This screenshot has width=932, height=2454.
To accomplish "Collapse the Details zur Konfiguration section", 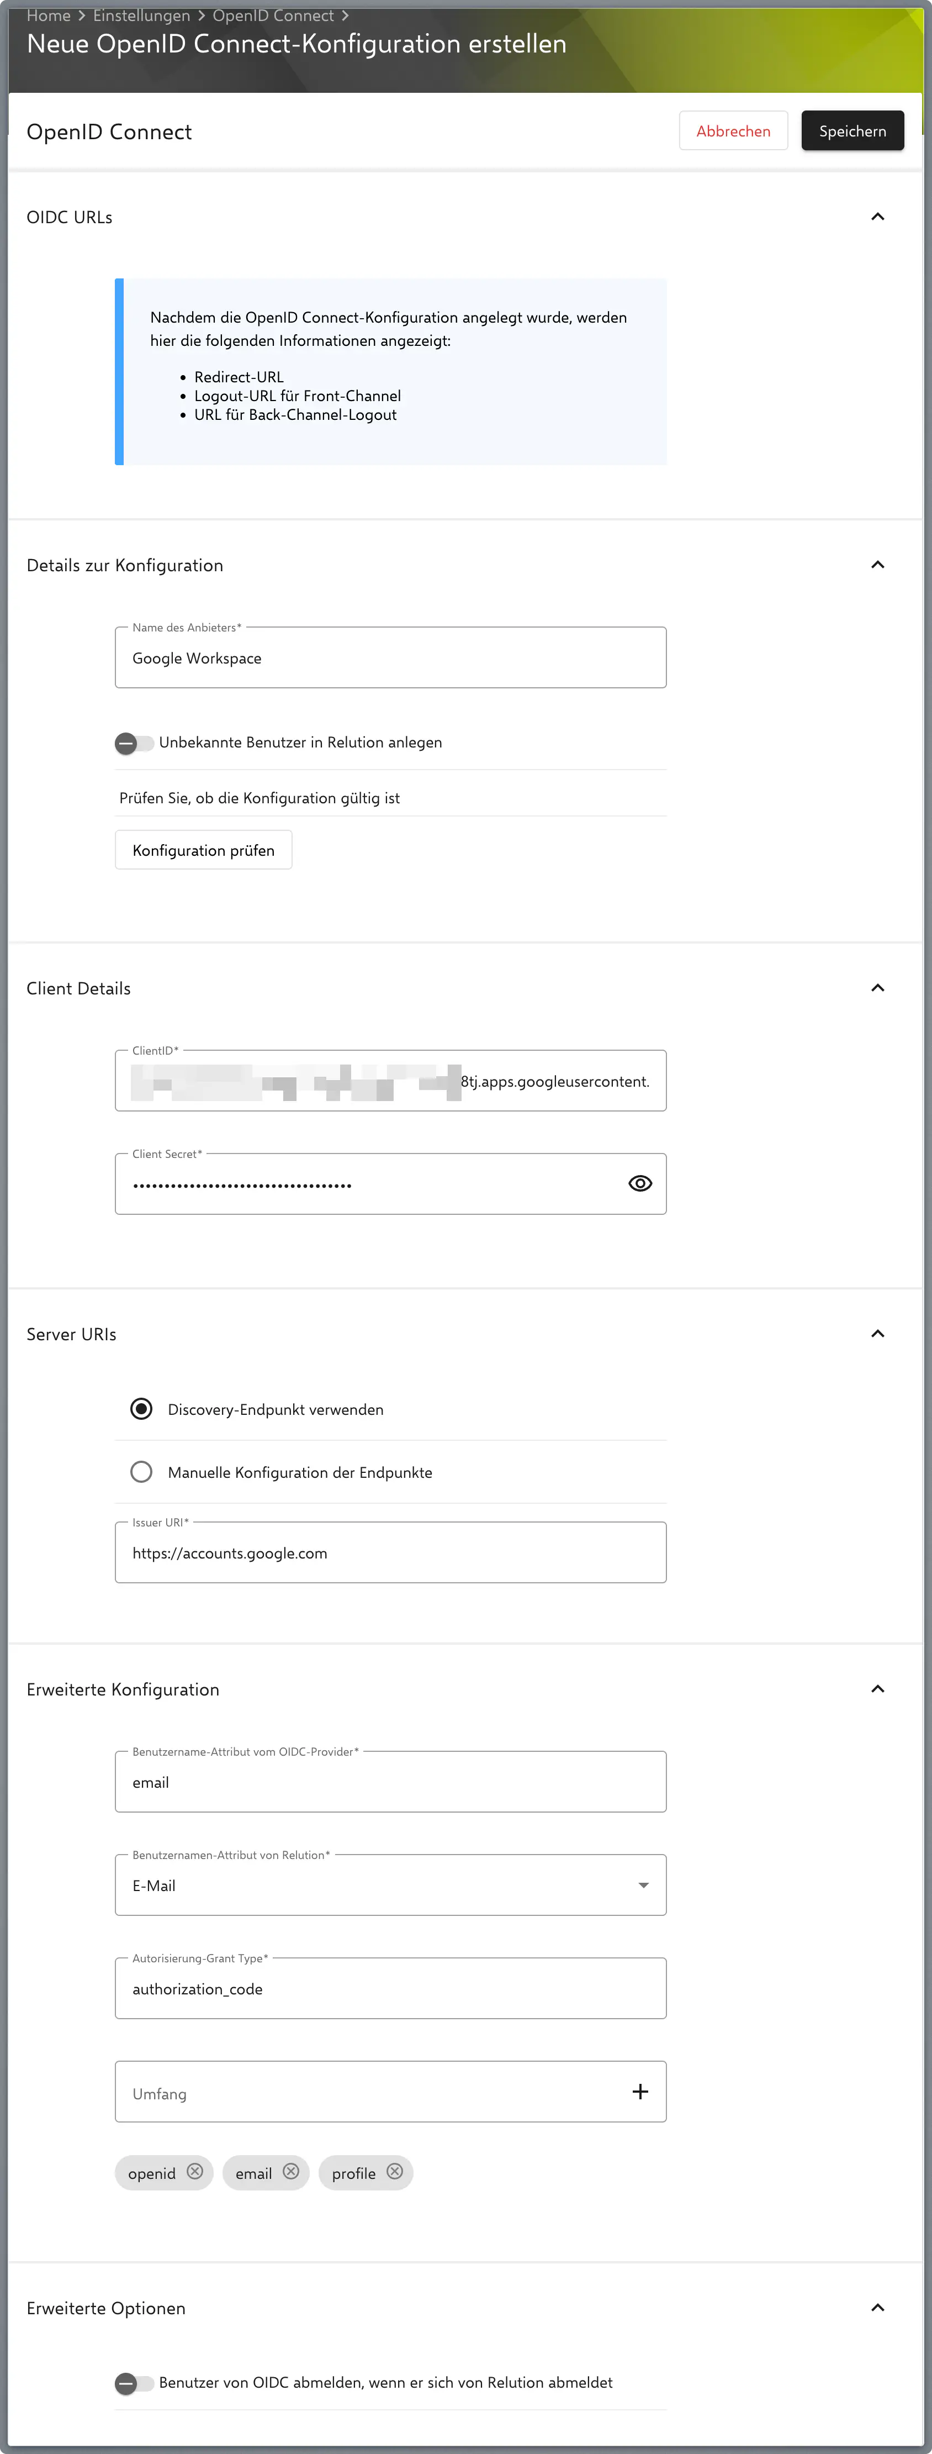I will tap(878, 565).
